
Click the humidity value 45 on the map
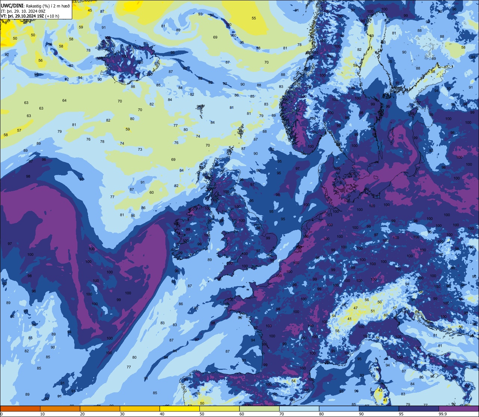[90, 10]
